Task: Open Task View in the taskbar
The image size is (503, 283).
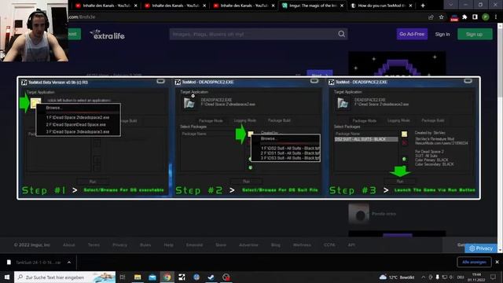Action: (123, 277)
